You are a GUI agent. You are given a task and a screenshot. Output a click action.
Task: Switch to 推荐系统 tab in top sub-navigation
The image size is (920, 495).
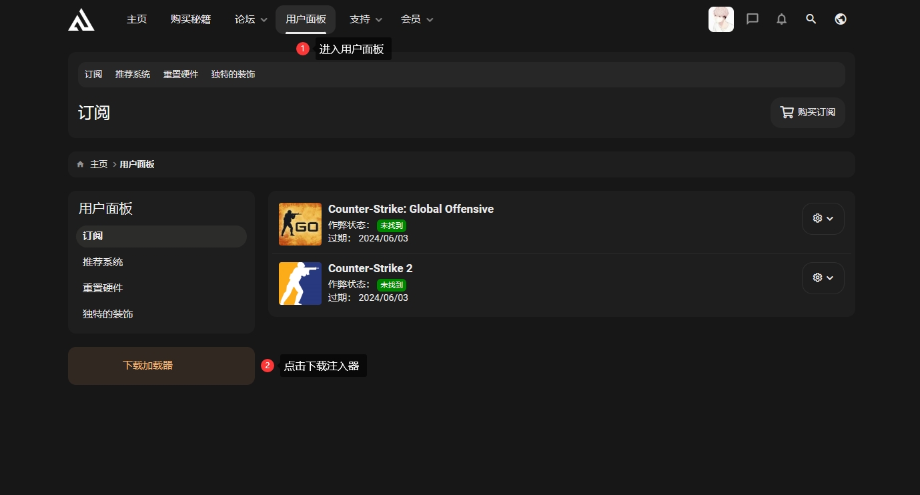(x=133, y=75)
